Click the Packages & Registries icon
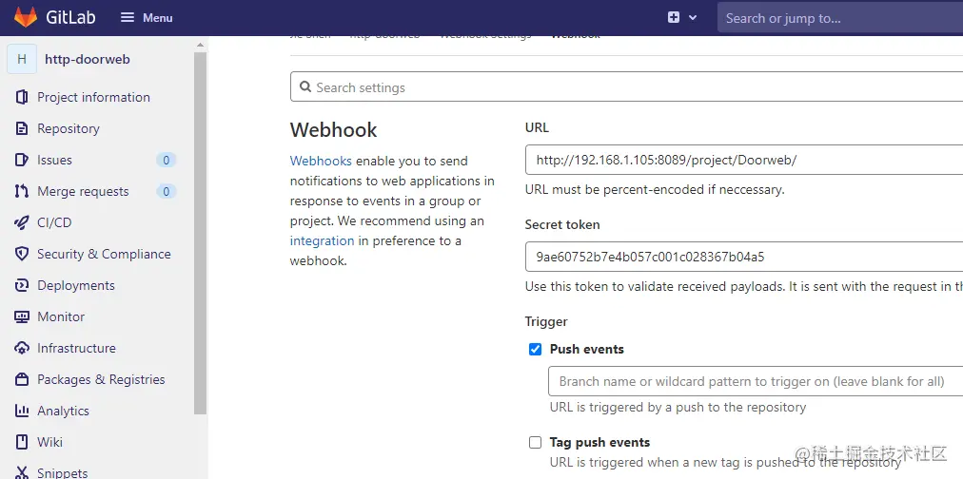This screenshot has height=479, width=963. coord(21,379)
